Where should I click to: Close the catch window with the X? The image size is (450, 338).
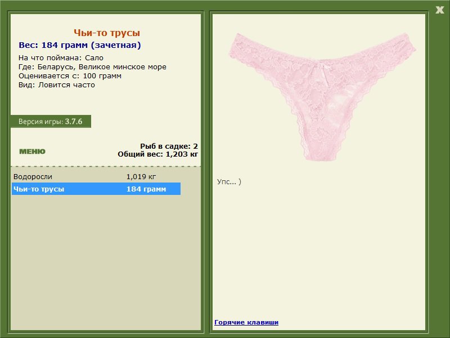click(x=439, y=10)
